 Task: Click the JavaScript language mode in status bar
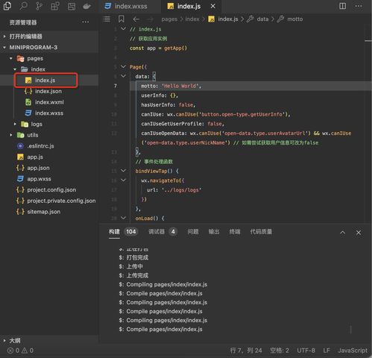pos(353,351)
